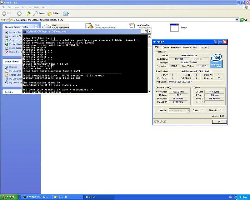Click the Intel Celeron D logo
250x200 pixels.
[x=217, y=61]
